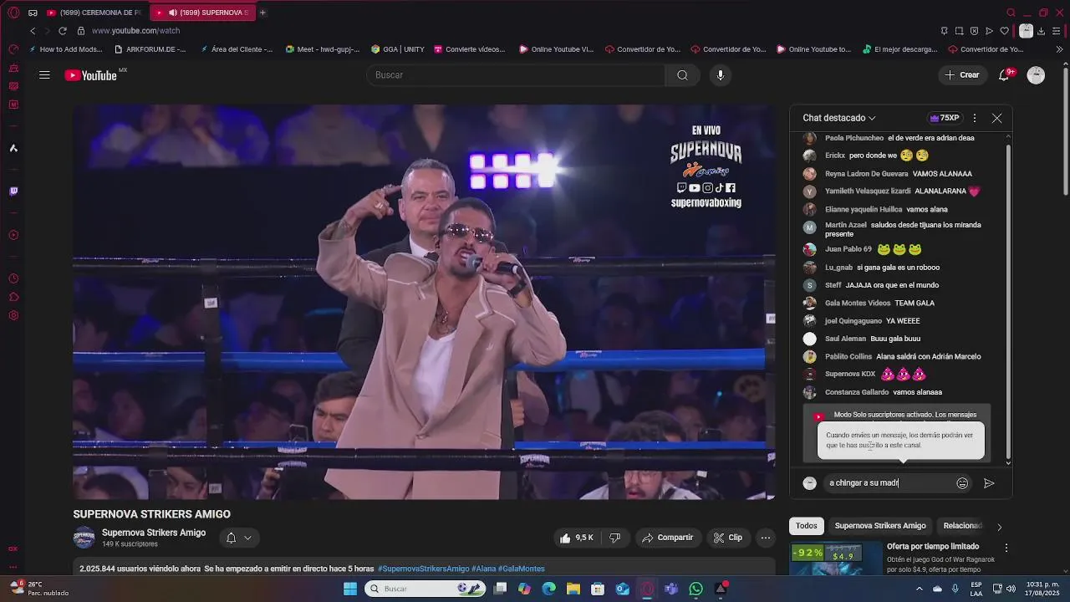
Task: Switch to the CEREMONIA DE browser tab
Action: [x=94, y=13]
